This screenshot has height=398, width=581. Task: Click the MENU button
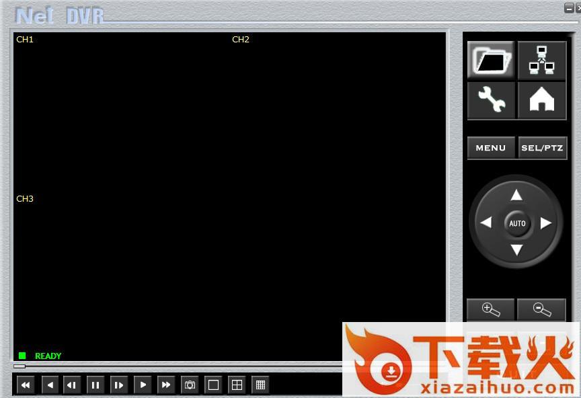point(491,148)
